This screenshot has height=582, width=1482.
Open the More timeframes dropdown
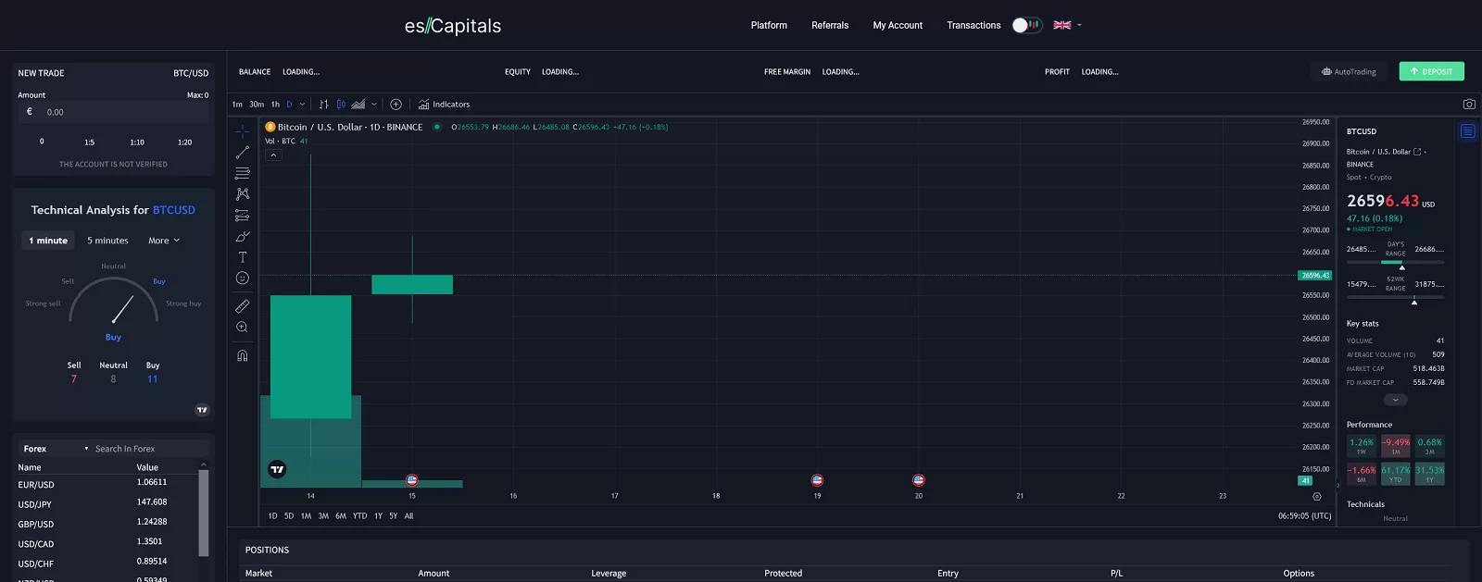click(x=164, y=241)
